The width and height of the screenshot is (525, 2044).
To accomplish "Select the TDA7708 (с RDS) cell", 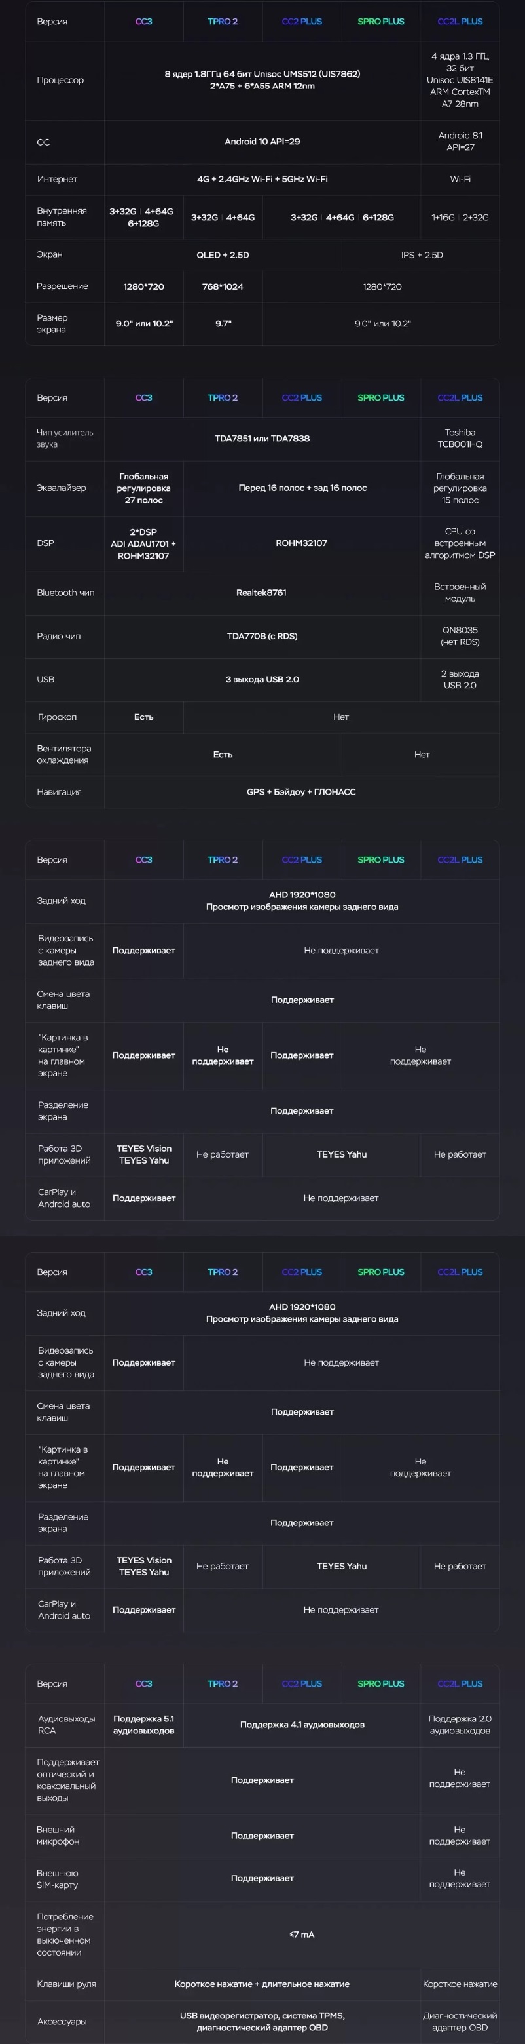I will click(262, 637).
